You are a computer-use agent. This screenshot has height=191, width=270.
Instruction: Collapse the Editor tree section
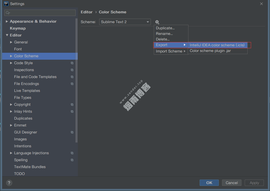pyautogui.click(x=7, y=35)
